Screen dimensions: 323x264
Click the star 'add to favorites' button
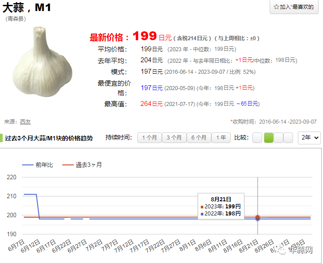pyautogui.click(x=294, y=7)
